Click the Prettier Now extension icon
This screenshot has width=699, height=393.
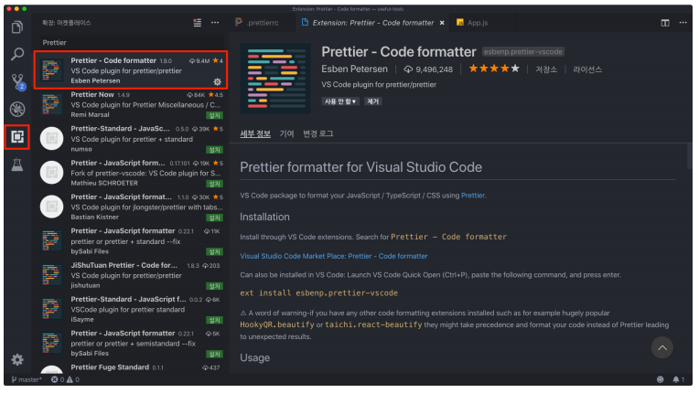click(52, 104)
